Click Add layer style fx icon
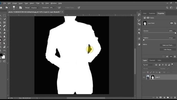 tap(157, 97)
